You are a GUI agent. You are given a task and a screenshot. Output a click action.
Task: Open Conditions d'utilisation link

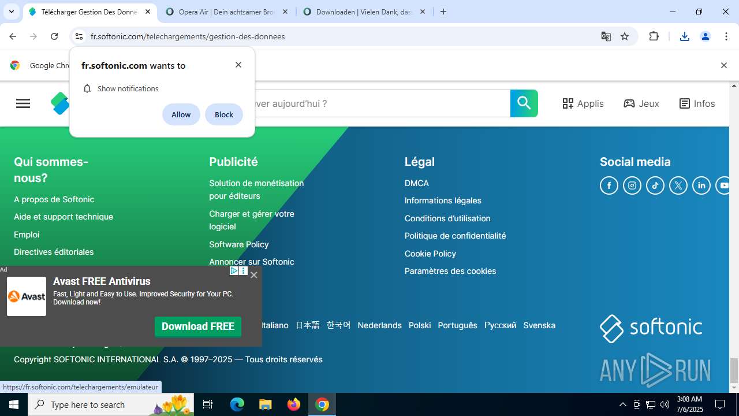[447, 218]
